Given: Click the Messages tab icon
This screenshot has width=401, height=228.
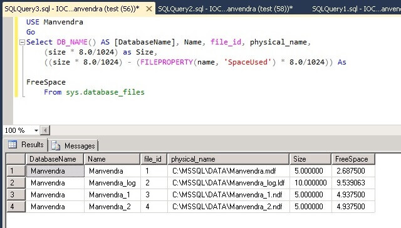Looking at the screenshot, I should point(56,145).
